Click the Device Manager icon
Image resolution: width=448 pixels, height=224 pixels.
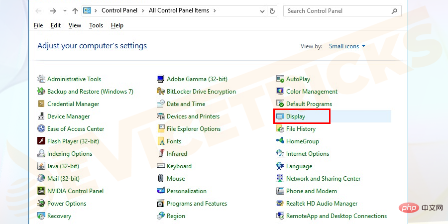(41, 116)
